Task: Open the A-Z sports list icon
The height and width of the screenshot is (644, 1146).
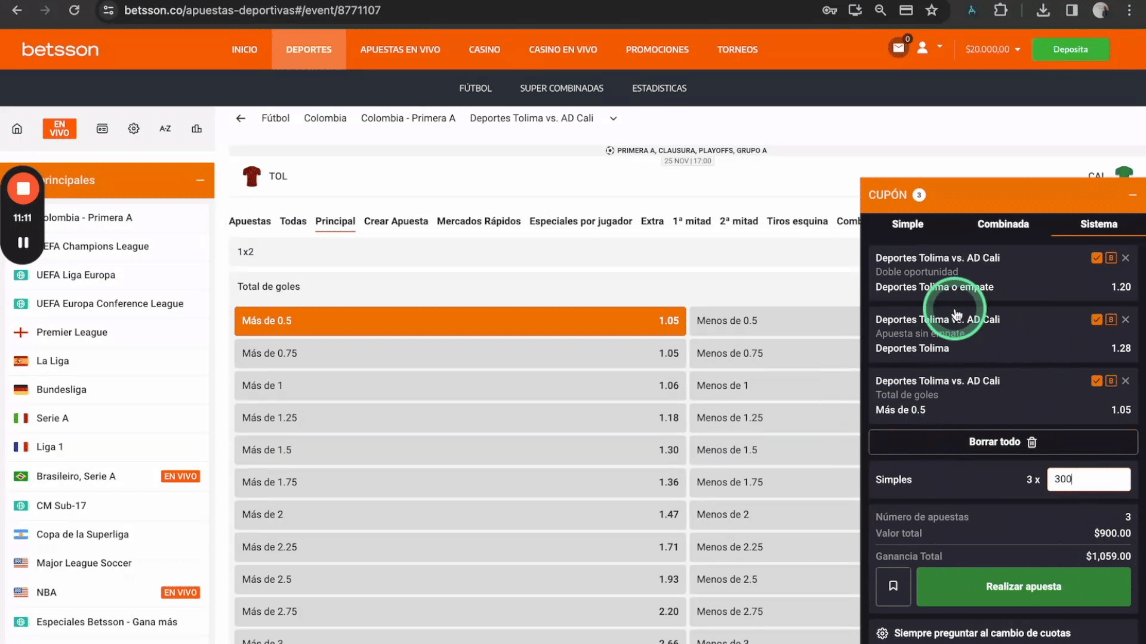Action: point(165,129)
